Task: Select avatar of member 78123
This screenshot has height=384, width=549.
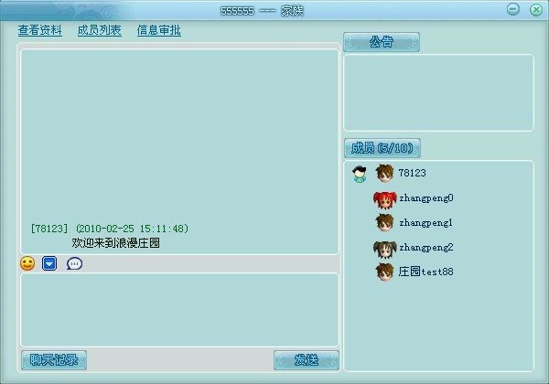Action: point(385,174)
